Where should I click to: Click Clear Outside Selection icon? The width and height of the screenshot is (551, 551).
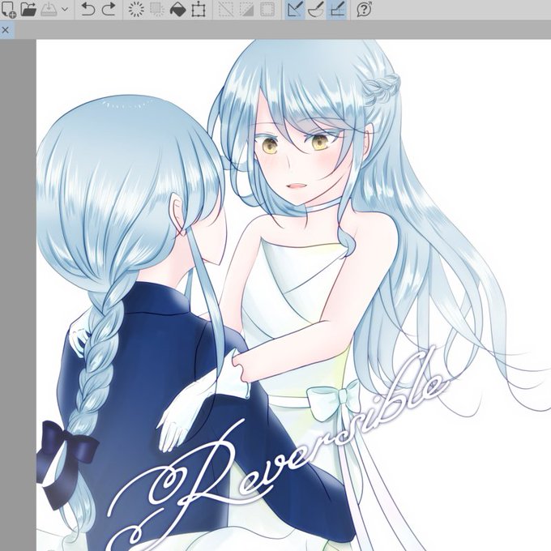pos(157,10)
